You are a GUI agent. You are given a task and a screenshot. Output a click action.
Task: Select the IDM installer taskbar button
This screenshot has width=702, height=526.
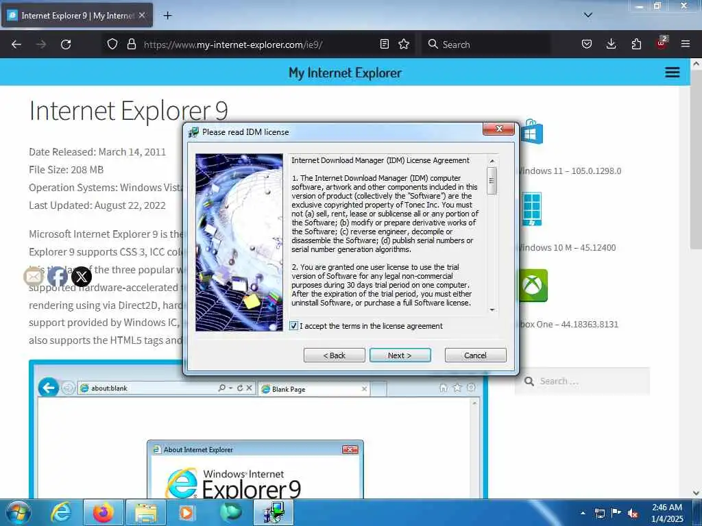click(274, 512)
